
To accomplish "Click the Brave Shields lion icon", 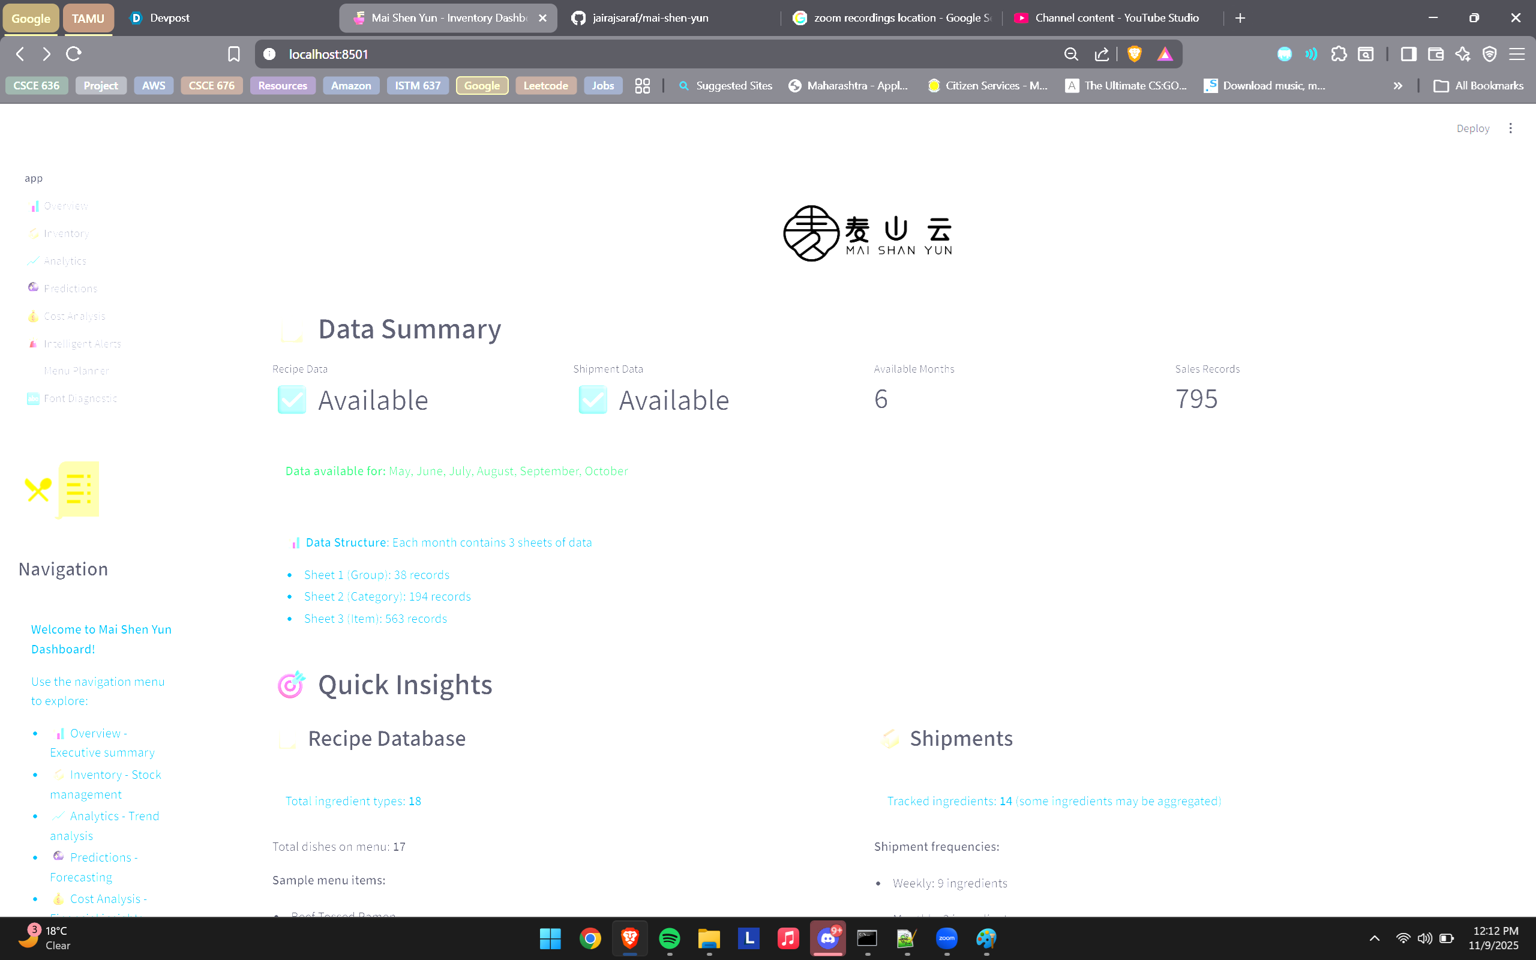I will (1134, 54).
